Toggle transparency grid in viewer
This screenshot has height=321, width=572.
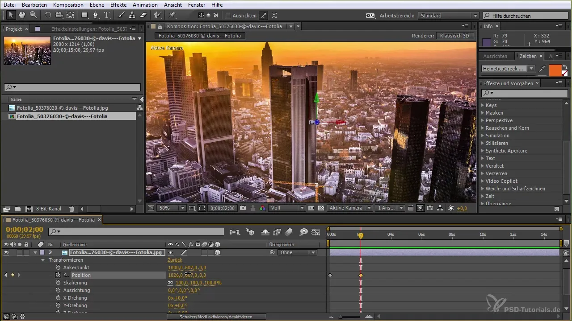click(320, 208)
